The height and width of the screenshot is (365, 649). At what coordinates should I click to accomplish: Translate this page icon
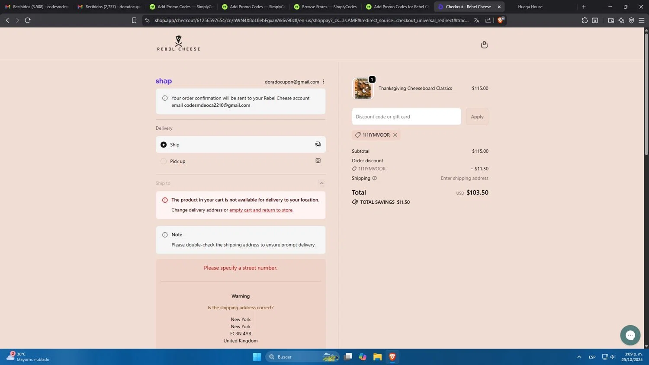tap(476, 20)
